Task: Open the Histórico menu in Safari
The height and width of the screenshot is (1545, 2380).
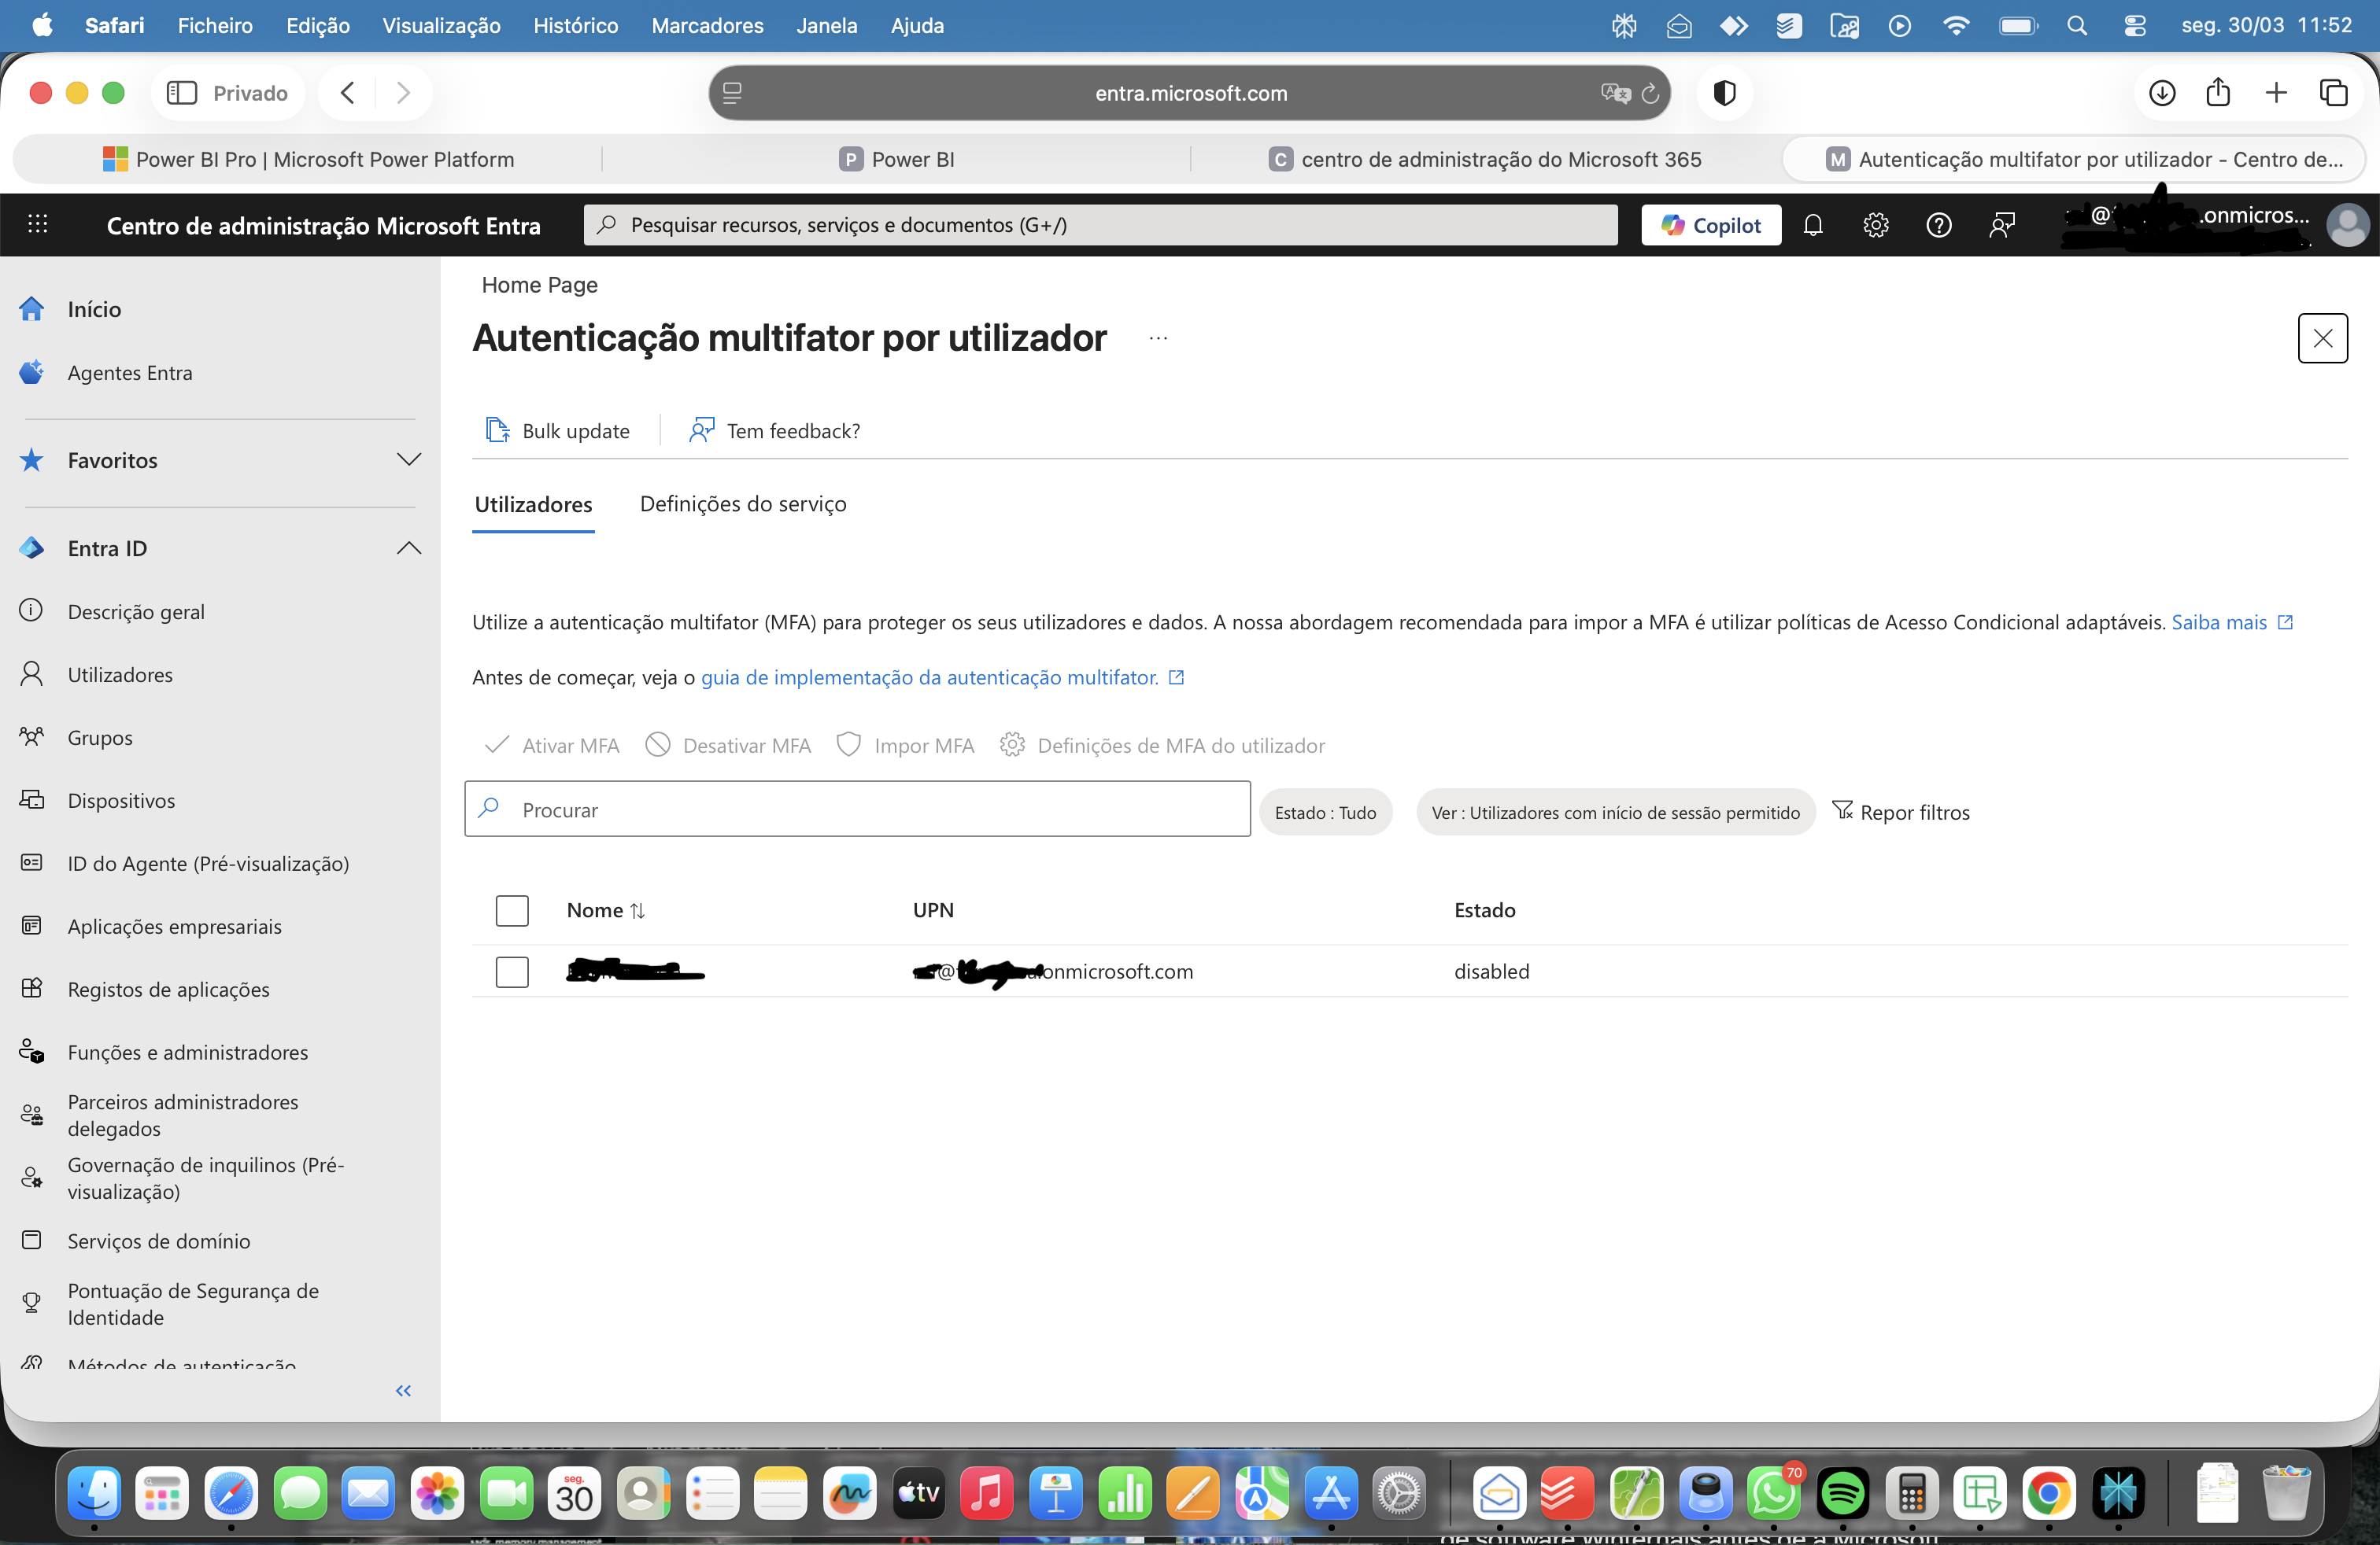Action: [575, 25]
